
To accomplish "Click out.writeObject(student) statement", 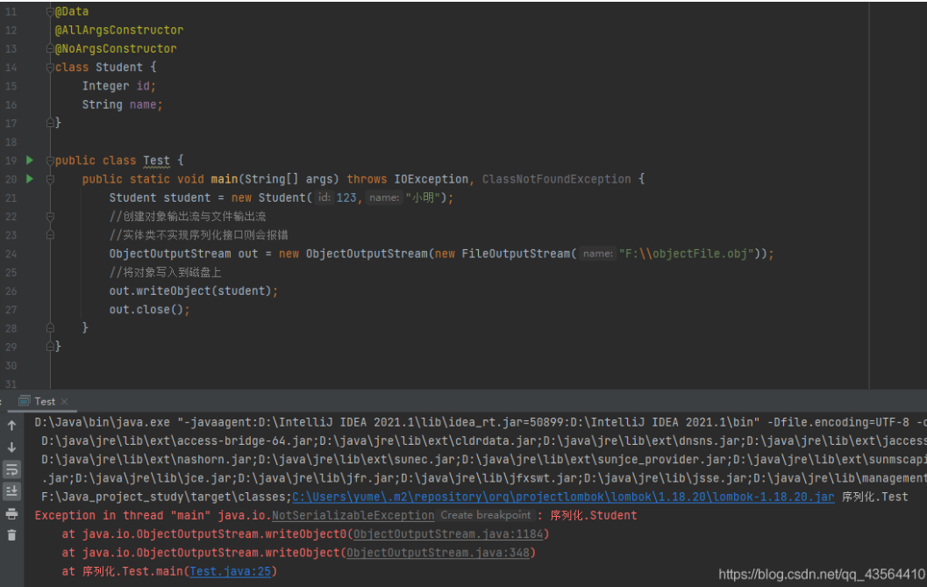I will [x=193, y=291].
